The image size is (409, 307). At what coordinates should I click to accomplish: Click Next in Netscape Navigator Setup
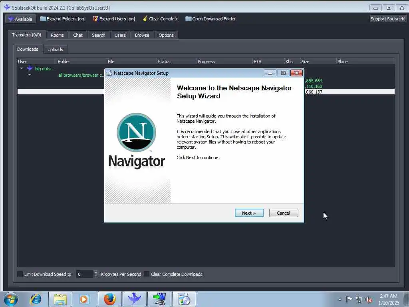click(x=249, y=213)
